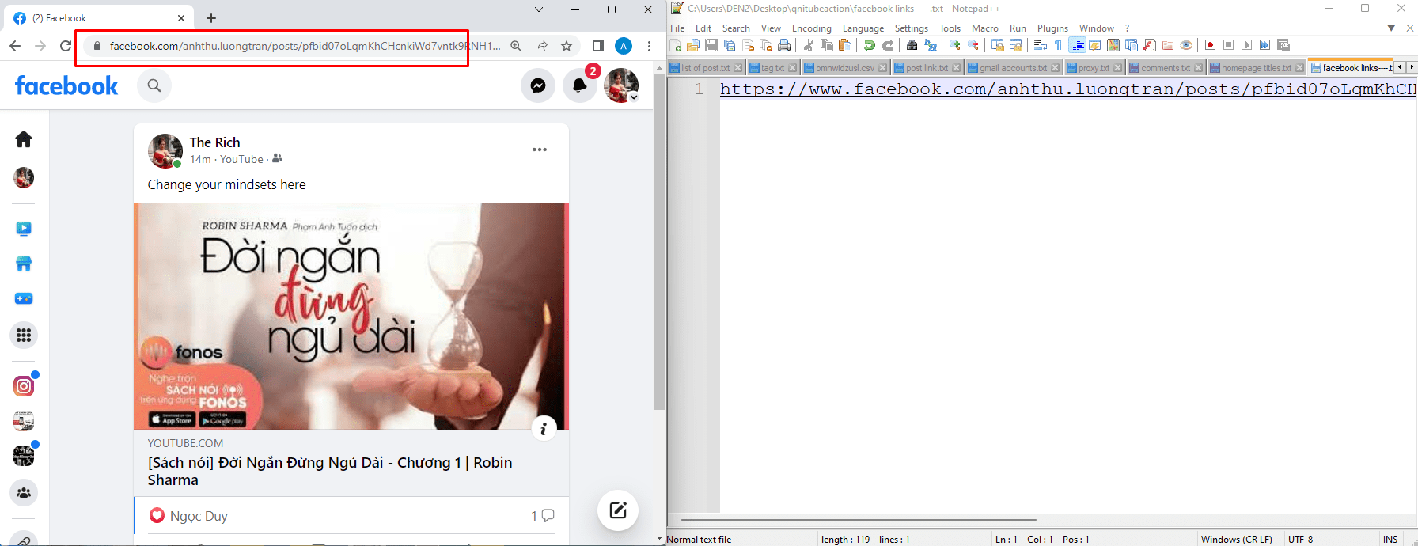
Task: Open Notepad++ menu bar dropdown triangle
Action: [x=1391, y=28]
